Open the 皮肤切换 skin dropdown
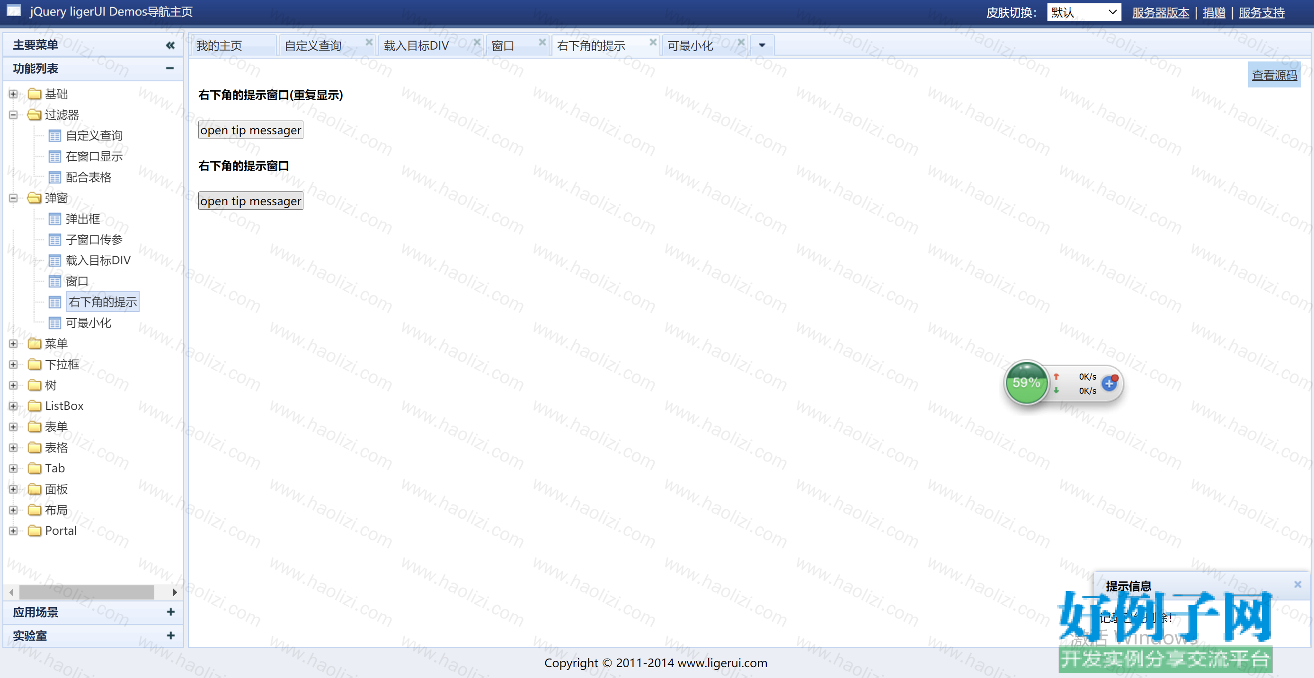The image size is (1314, 678). tap(1084, 12)
